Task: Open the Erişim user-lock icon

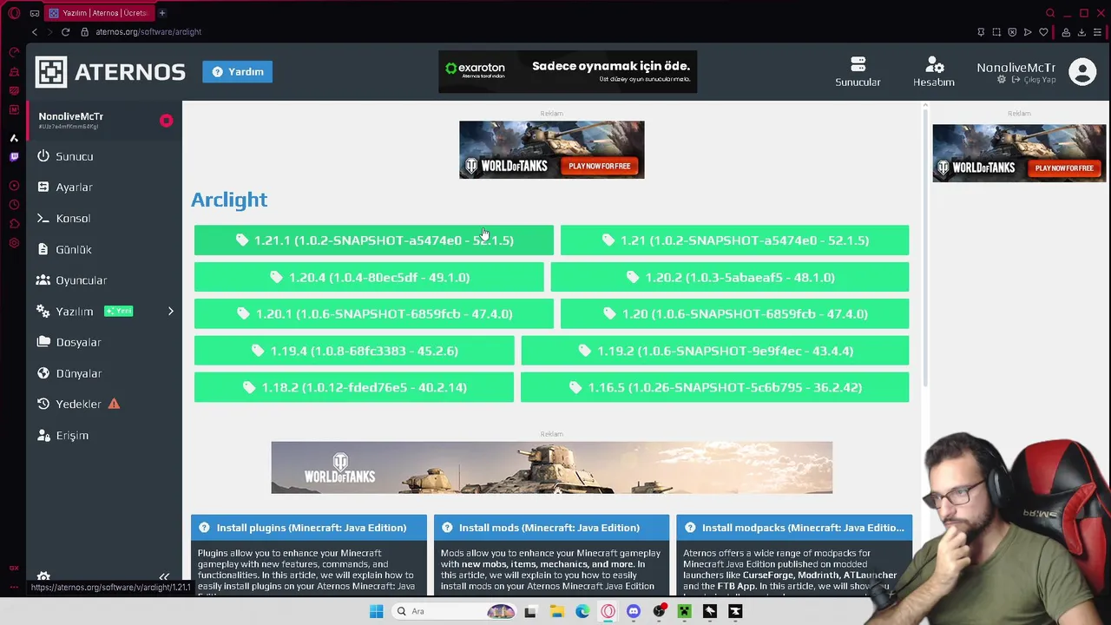Action: (x=43, y=435)
